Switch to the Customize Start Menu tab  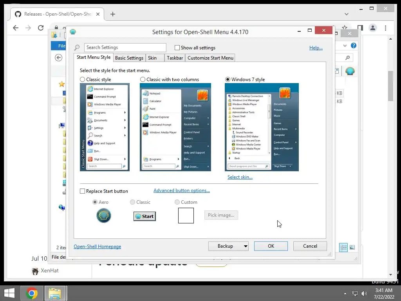210,58
